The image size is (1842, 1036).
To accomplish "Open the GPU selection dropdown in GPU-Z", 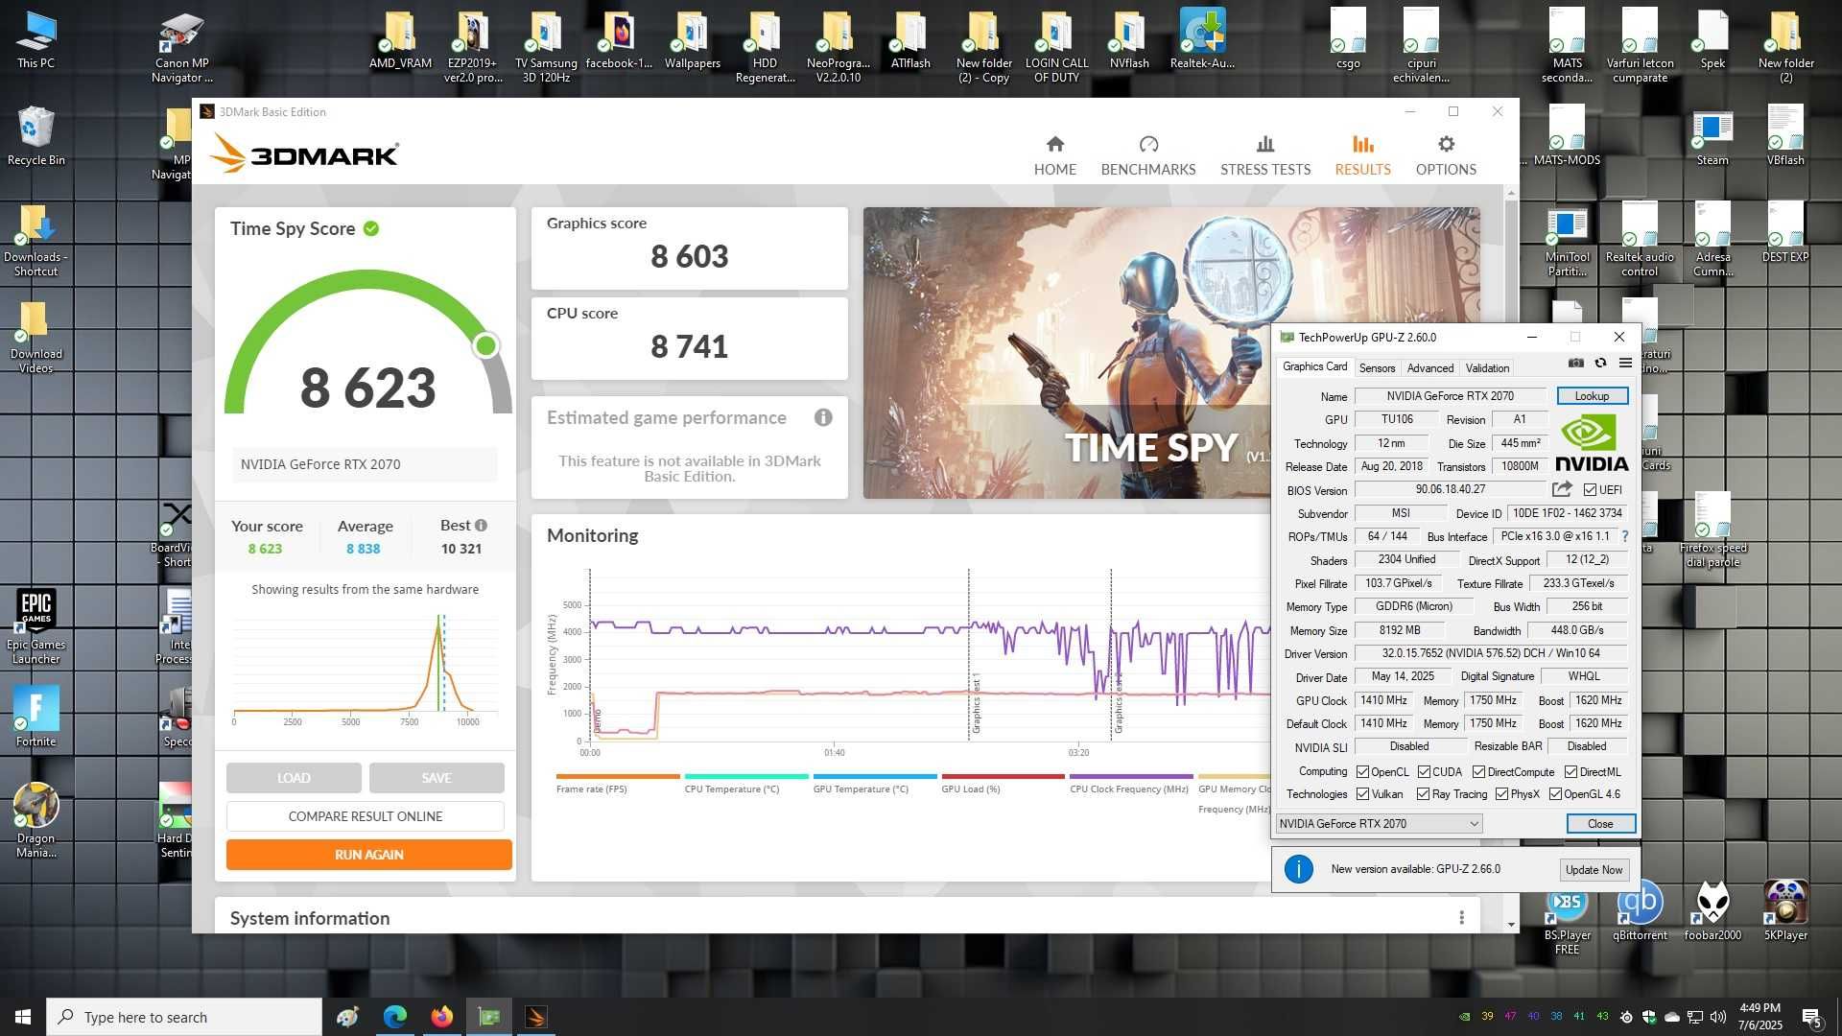I will pyautogui.click(x=1379, y=824).
